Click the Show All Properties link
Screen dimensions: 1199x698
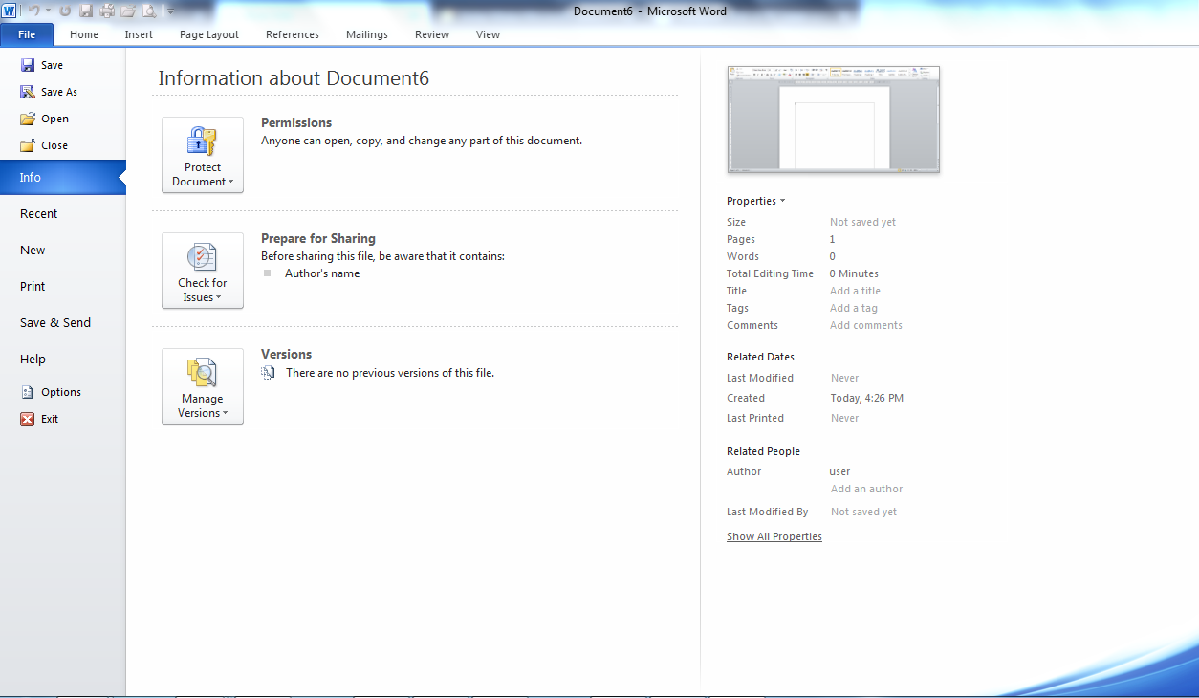(x=774, y=535)
